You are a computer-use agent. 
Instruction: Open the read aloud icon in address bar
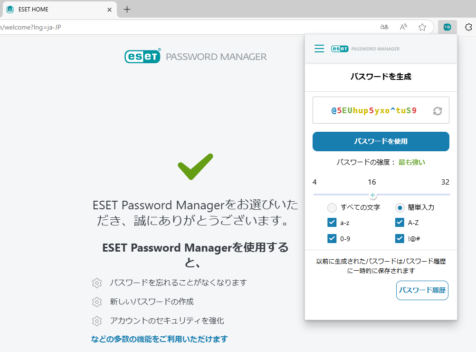click(403, 27)
